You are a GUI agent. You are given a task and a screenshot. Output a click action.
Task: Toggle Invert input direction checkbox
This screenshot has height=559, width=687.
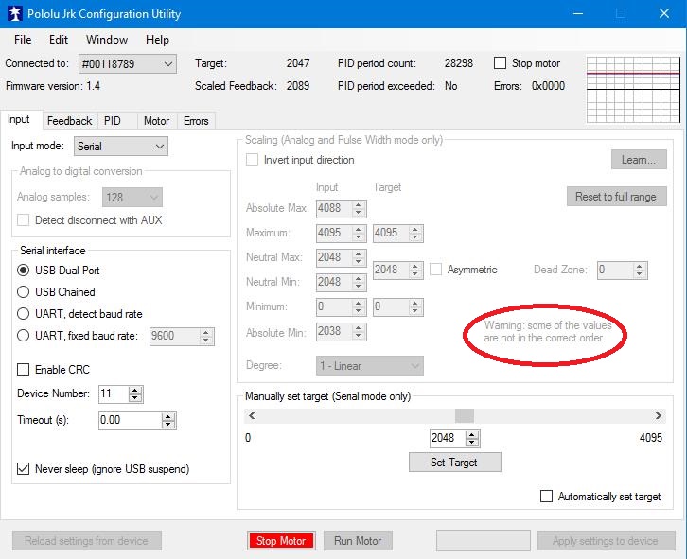(x=252, y=160)
